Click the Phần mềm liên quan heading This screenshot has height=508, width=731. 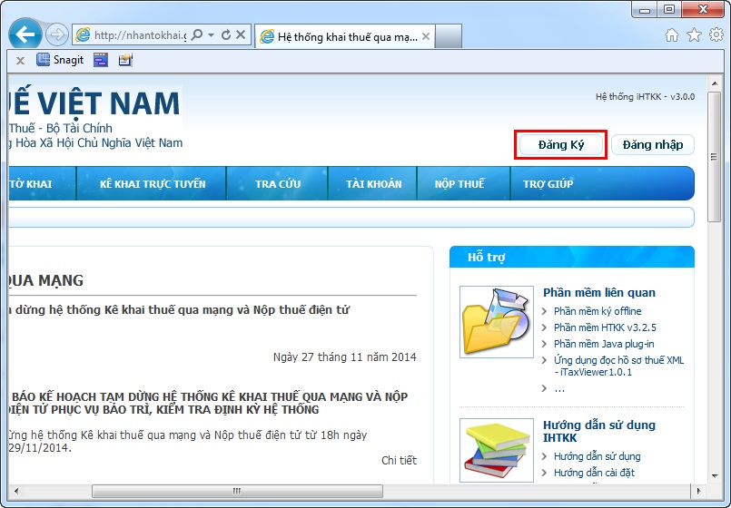(x=599, y=292)
